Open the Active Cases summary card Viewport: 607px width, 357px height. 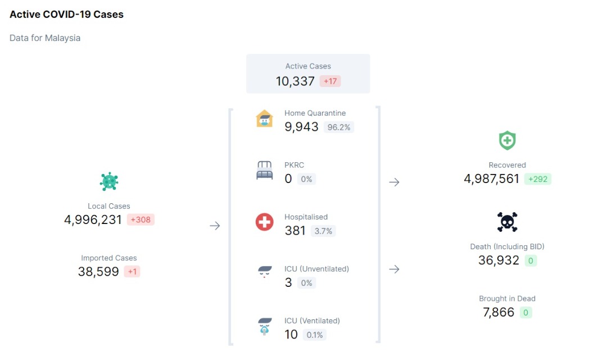[308, 74]
